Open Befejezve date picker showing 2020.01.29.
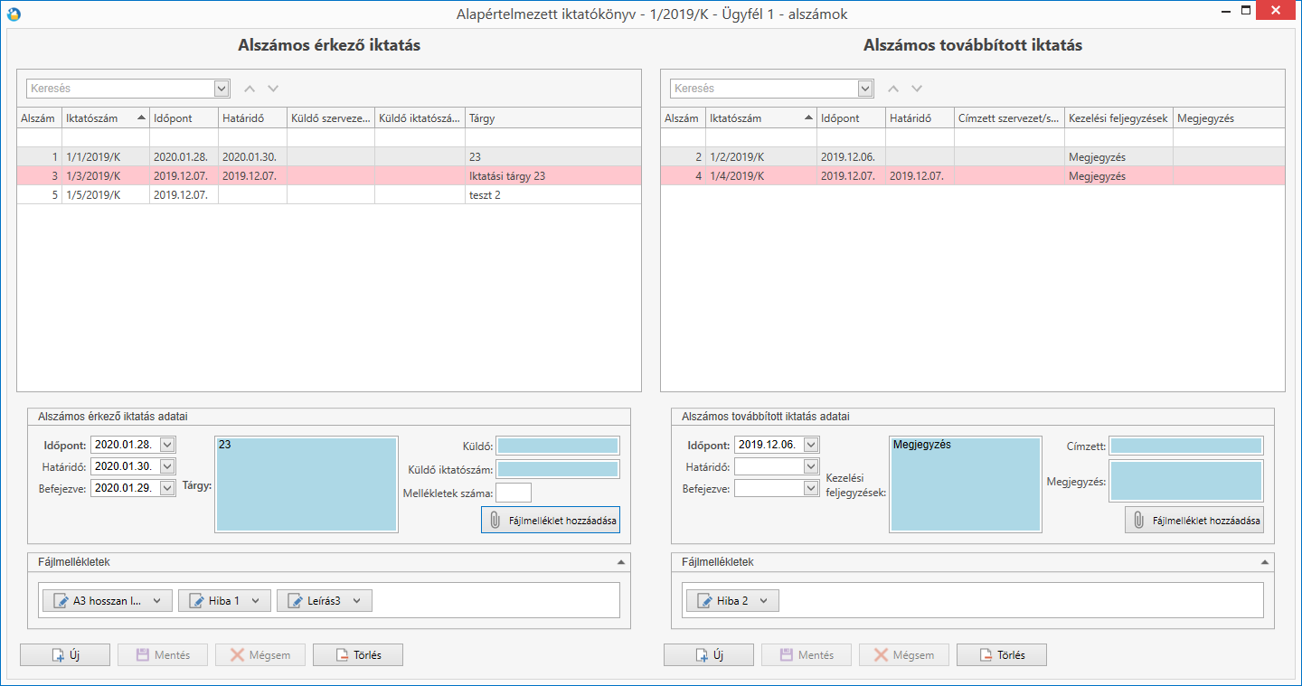 [x=167, y=488]
